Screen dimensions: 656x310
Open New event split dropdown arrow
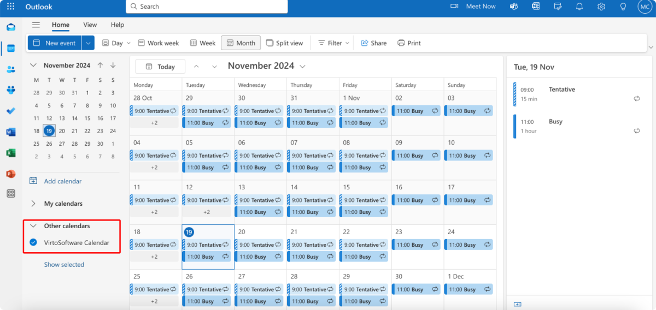point(88,43)
